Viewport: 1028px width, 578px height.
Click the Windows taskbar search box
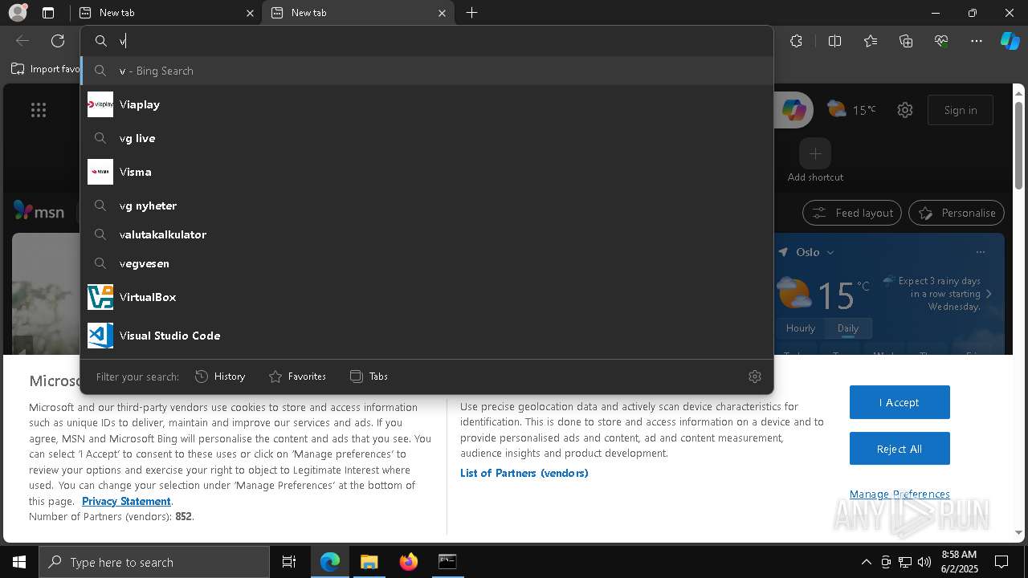[154, 562]
